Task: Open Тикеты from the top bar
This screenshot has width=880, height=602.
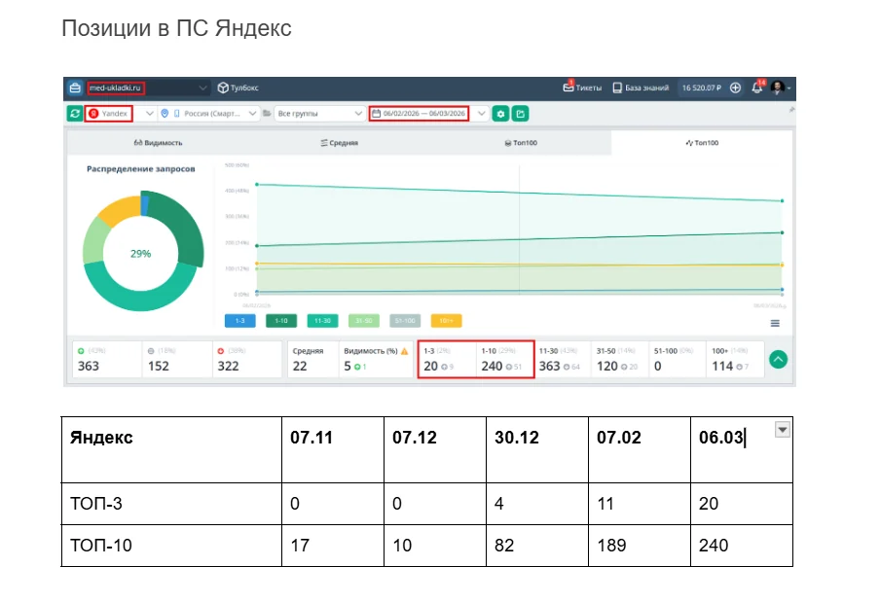Action: (x=582, y=88)
